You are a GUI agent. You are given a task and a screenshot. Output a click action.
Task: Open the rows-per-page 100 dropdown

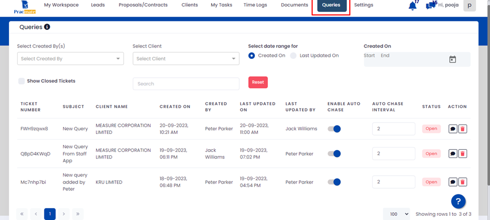point(396,214)
